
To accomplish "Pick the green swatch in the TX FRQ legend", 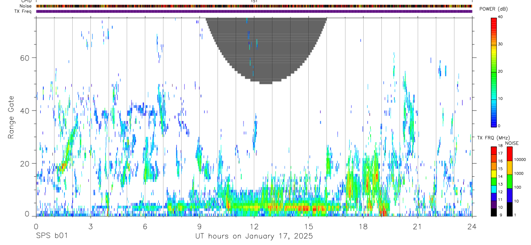I will (494, 181).
